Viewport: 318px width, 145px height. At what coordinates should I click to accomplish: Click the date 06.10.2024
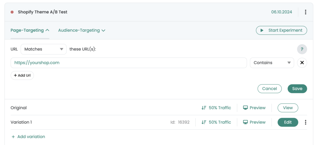pyautogui.click(x=282, y=12)
